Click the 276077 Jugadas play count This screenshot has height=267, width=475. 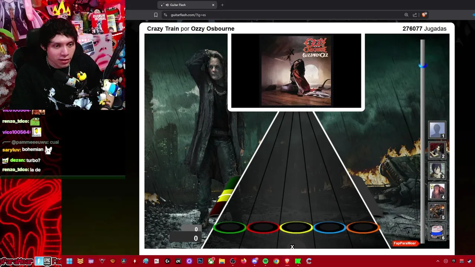[425, 29]
